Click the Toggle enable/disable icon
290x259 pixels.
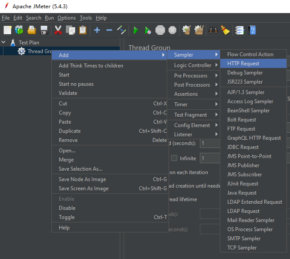(x=121, y=30)
